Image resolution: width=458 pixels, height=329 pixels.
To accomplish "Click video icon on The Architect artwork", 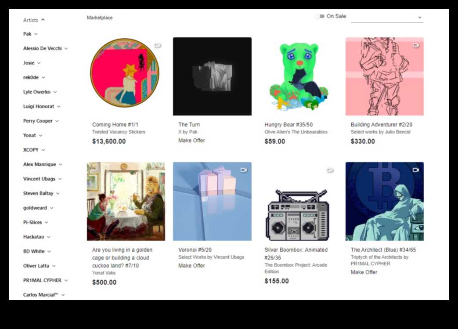I will (416, 170).
